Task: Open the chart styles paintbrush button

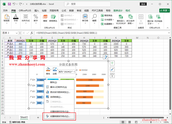Action: 112,69
